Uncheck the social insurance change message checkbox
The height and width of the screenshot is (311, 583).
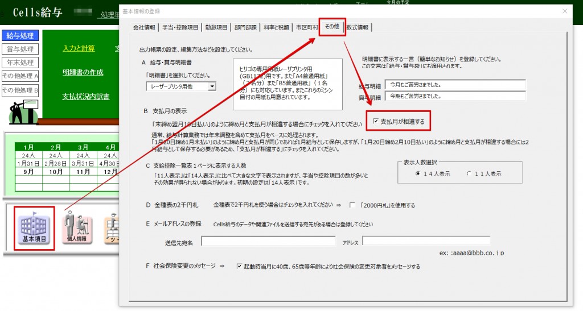click(x=239, y=266)
